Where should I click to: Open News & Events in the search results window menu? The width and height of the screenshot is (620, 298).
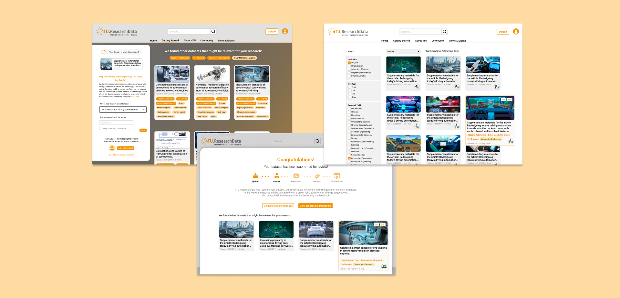(458, 41)
